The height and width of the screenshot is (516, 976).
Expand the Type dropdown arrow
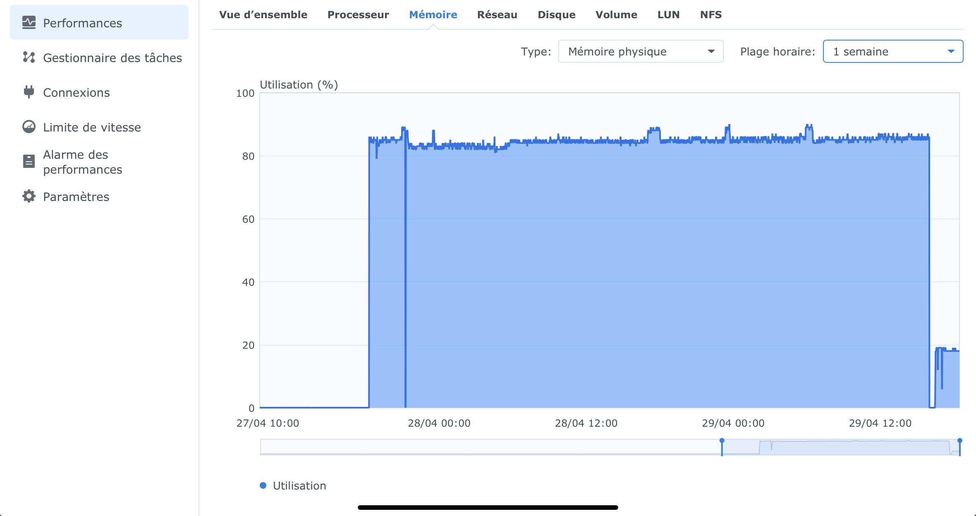click(711, 52)
